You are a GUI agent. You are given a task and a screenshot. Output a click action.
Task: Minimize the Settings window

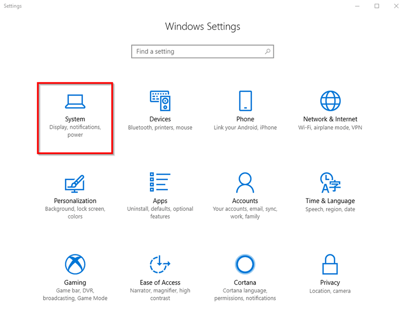coord(357,6)
